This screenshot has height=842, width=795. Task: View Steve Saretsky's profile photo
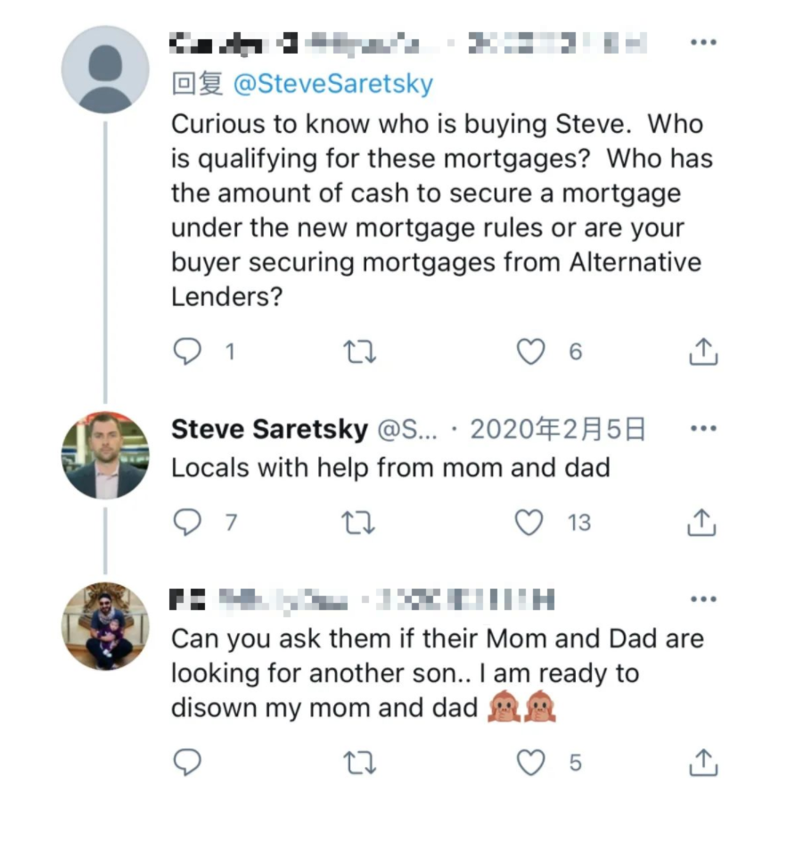coord(105,456)
